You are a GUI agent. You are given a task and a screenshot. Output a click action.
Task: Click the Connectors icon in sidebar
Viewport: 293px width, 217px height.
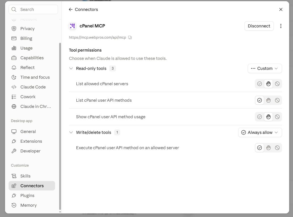click(14, 186)
